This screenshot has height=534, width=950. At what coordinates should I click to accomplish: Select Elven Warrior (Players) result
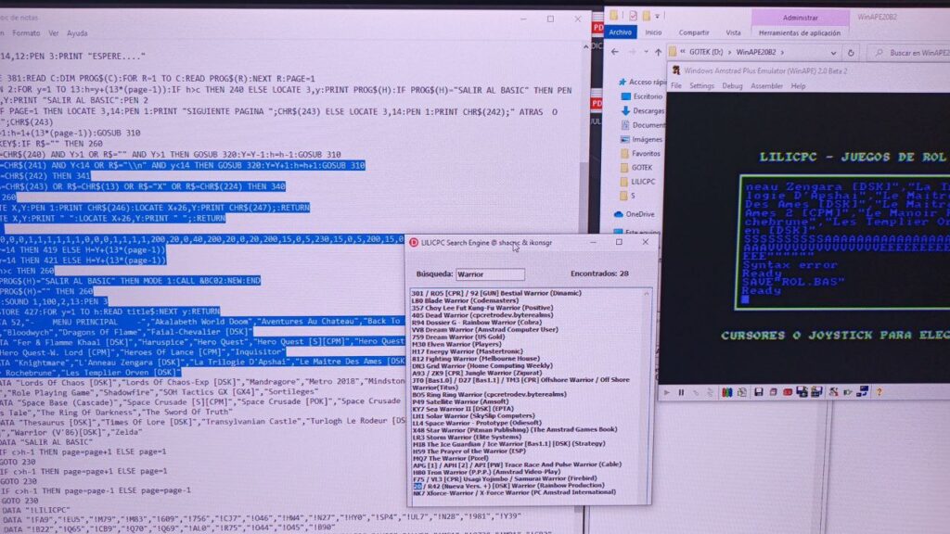pyautogui.click(x=456, y=344)
